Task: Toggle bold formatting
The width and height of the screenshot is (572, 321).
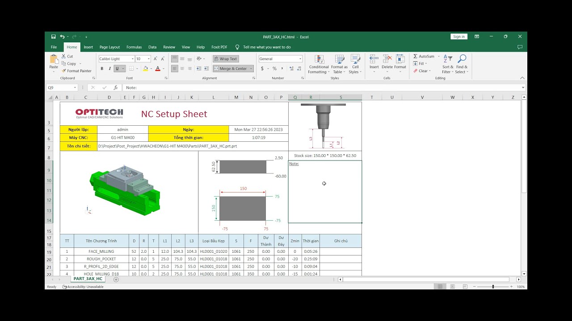Action: (x=102, y=69)
